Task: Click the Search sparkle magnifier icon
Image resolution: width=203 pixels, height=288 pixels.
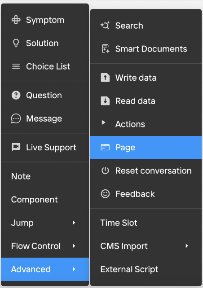Action: (105, 26)
